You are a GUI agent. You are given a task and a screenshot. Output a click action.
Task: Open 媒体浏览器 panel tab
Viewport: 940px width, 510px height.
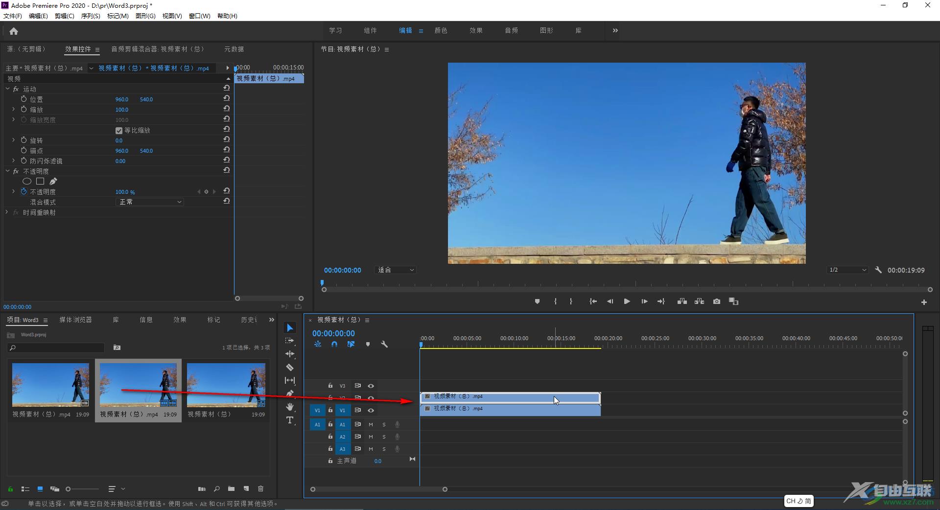point(75,320)
